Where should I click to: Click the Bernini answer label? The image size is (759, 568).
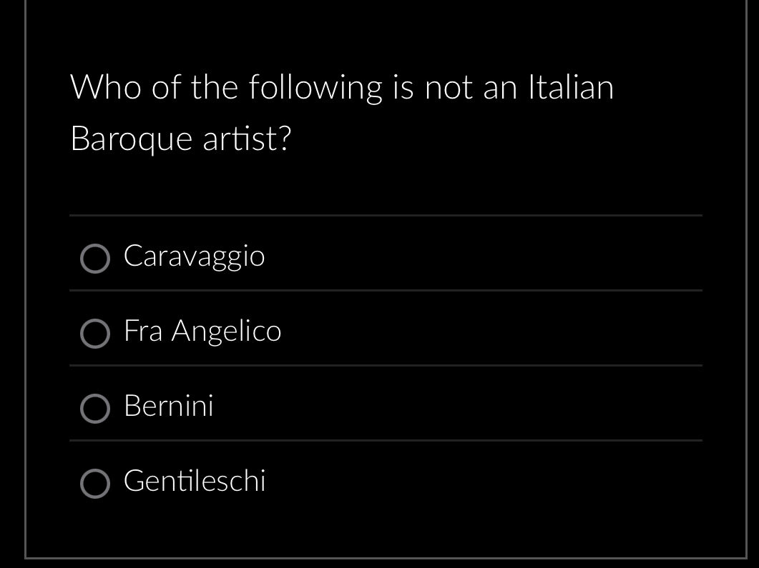click(168, 406)
